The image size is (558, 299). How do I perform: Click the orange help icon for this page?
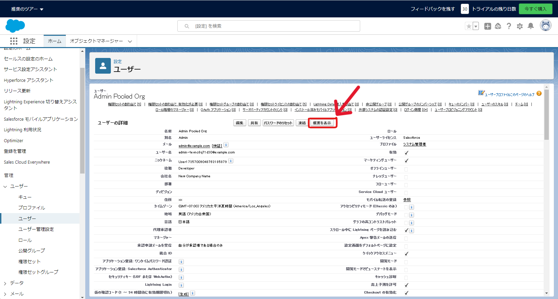[539, 93]
